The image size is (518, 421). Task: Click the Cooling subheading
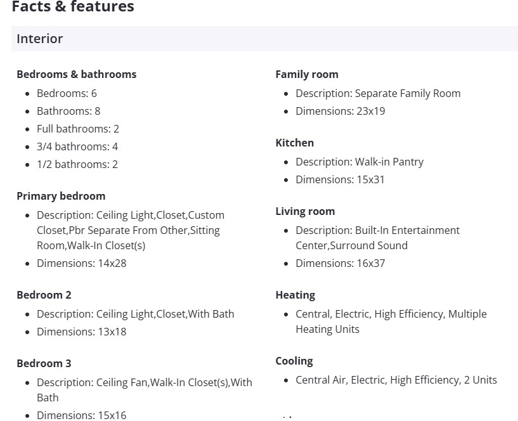tap(294, 361)
